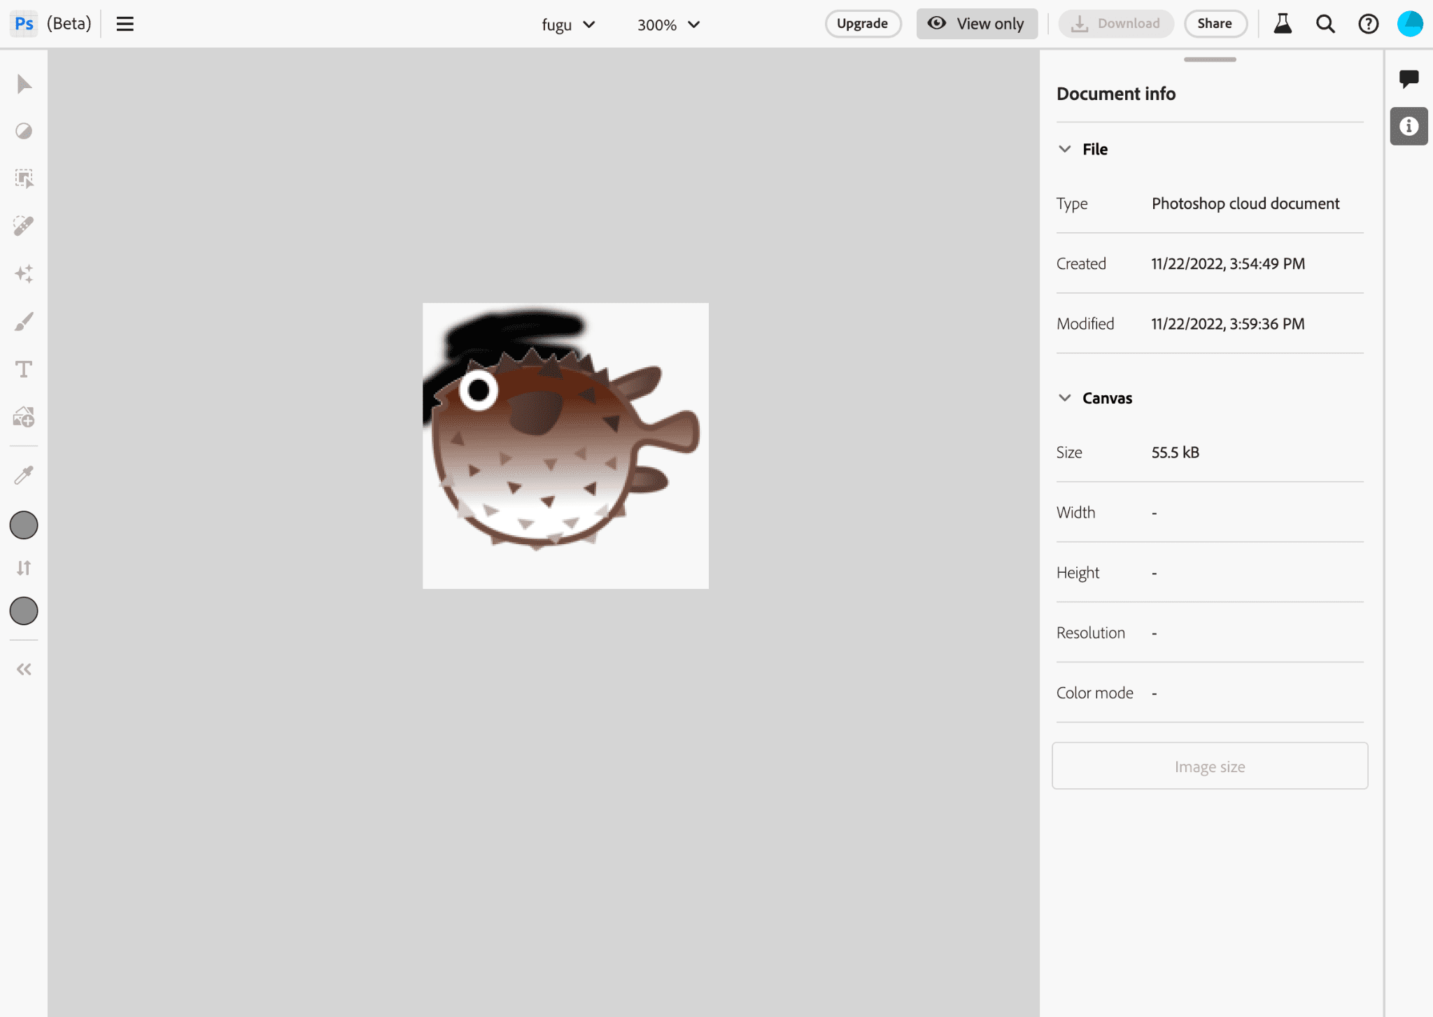Select the Type tool
This screenshot has height=1017, width=1433.
24,369
